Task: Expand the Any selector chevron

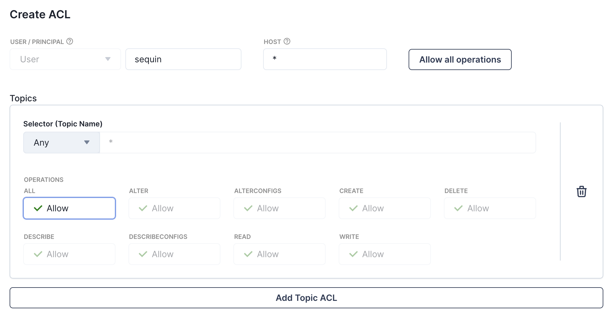Action: [x=87, y=142]
